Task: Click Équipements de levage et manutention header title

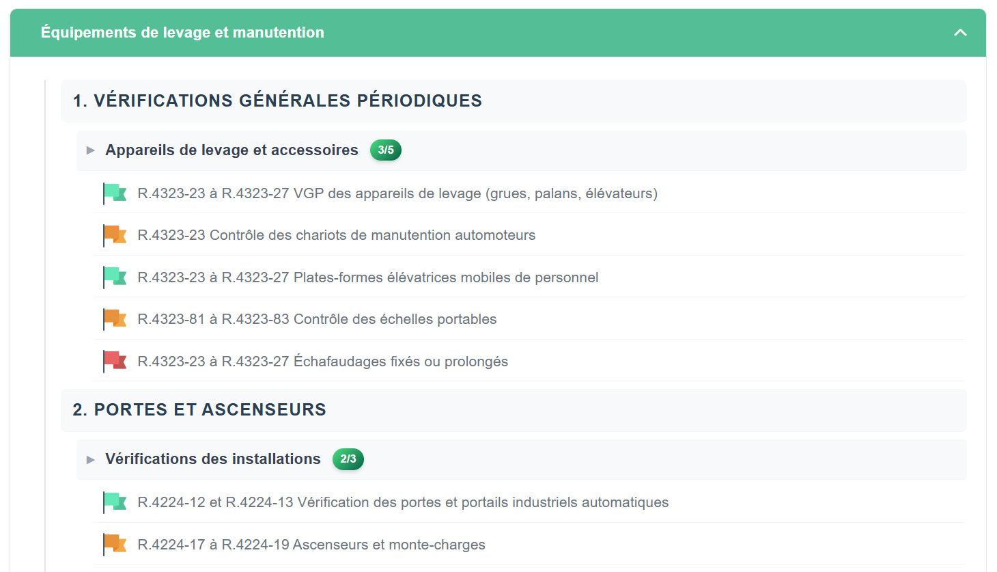Action: point(182,33)
